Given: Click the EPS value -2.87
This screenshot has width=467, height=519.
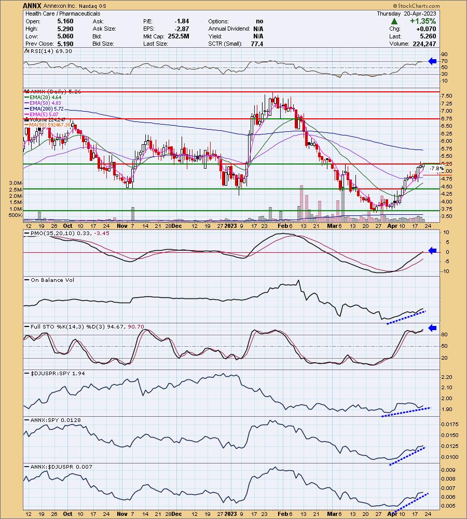Looking at the screenshot, I should click(182, 29).
